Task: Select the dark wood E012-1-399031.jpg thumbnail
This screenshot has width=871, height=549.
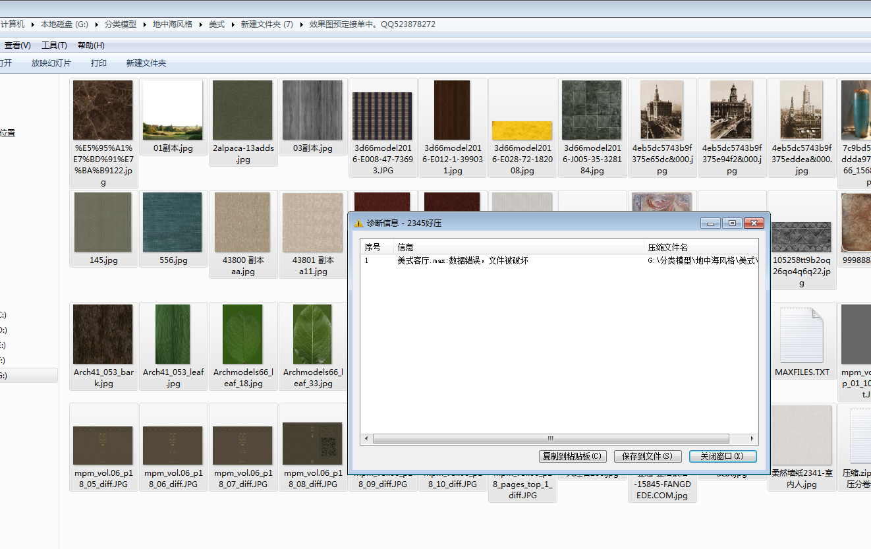Action: (x=452, y=110)
